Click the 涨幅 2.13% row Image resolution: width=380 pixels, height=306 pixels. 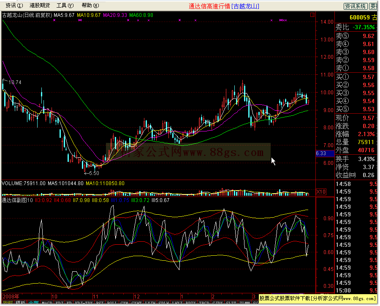pos(355,134)
